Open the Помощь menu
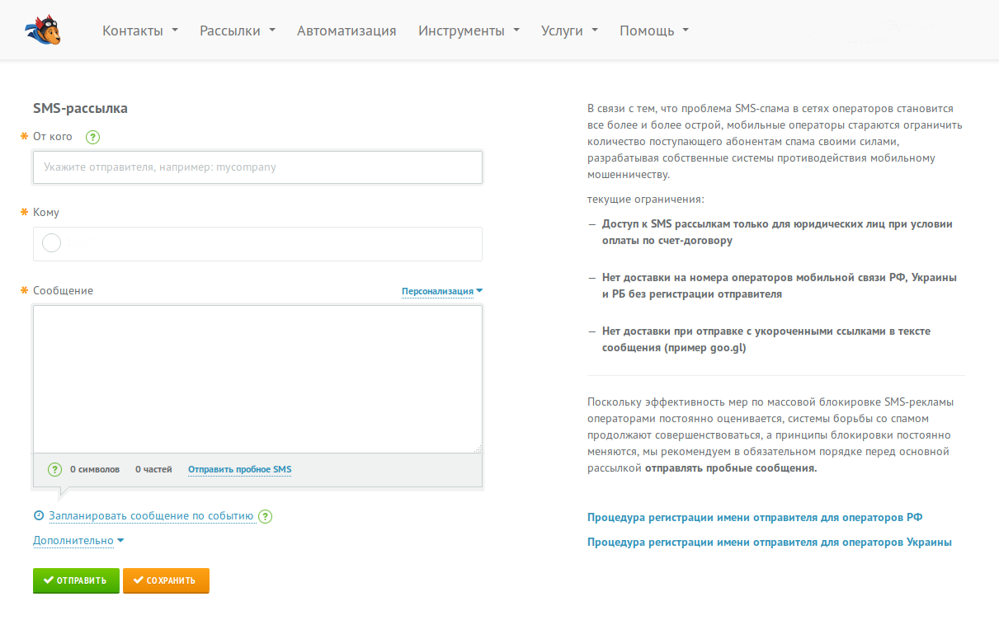The image size is (999, 625). [x=653, y=31]
